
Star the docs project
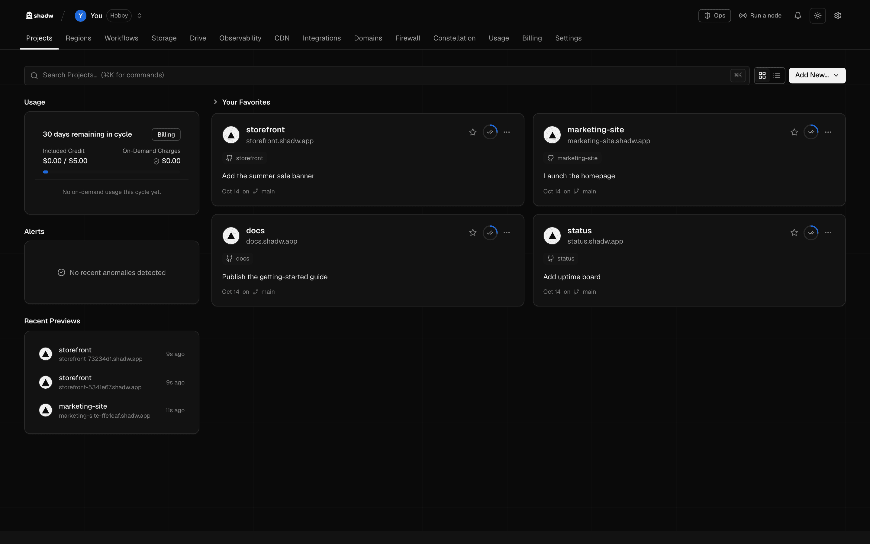473,232
